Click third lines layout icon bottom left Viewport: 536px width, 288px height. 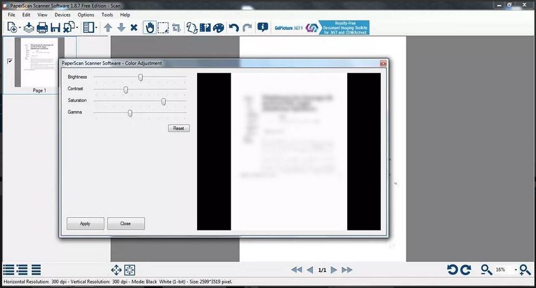(36, 270)
